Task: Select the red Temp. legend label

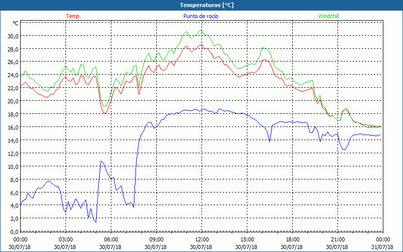Action: point(74,16)
